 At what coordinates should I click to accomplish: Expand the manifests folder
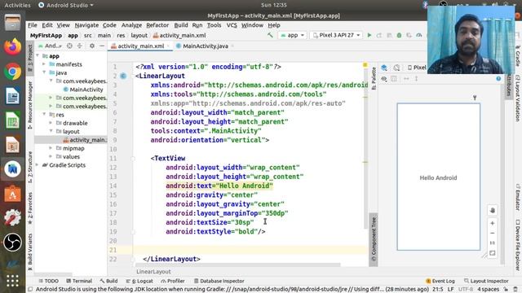click(x=44, y=64)
